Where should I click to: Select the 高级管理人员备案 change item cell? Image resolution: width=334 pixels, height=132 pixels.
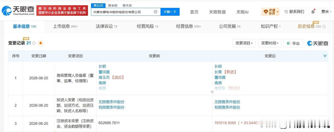pos(75,78)
